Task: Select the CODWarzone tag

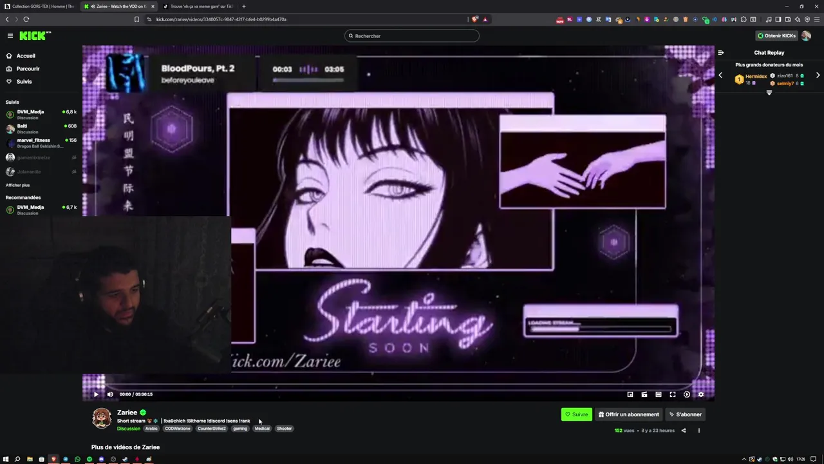Action: [x=178, y=429]
